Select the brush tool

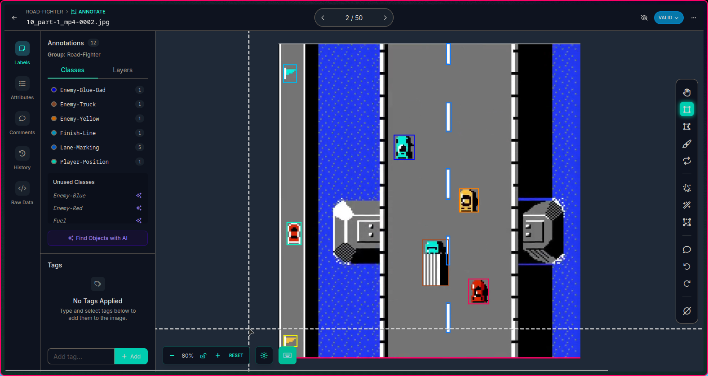[x=687, y=144]
